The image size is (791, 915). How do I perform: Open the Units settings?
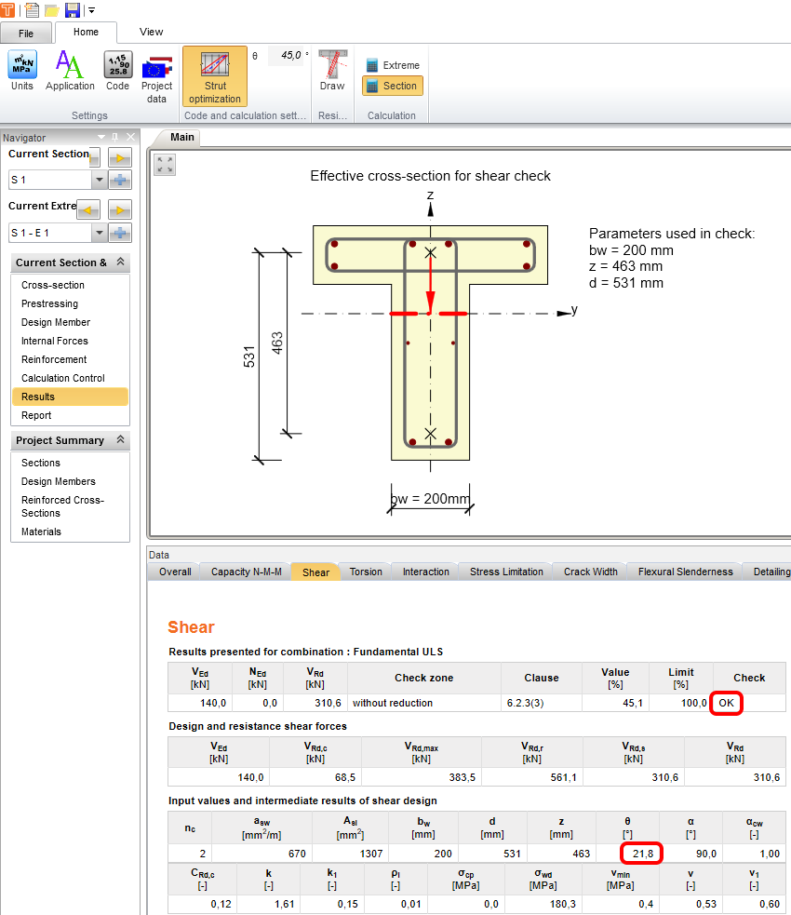coord(21,69)
